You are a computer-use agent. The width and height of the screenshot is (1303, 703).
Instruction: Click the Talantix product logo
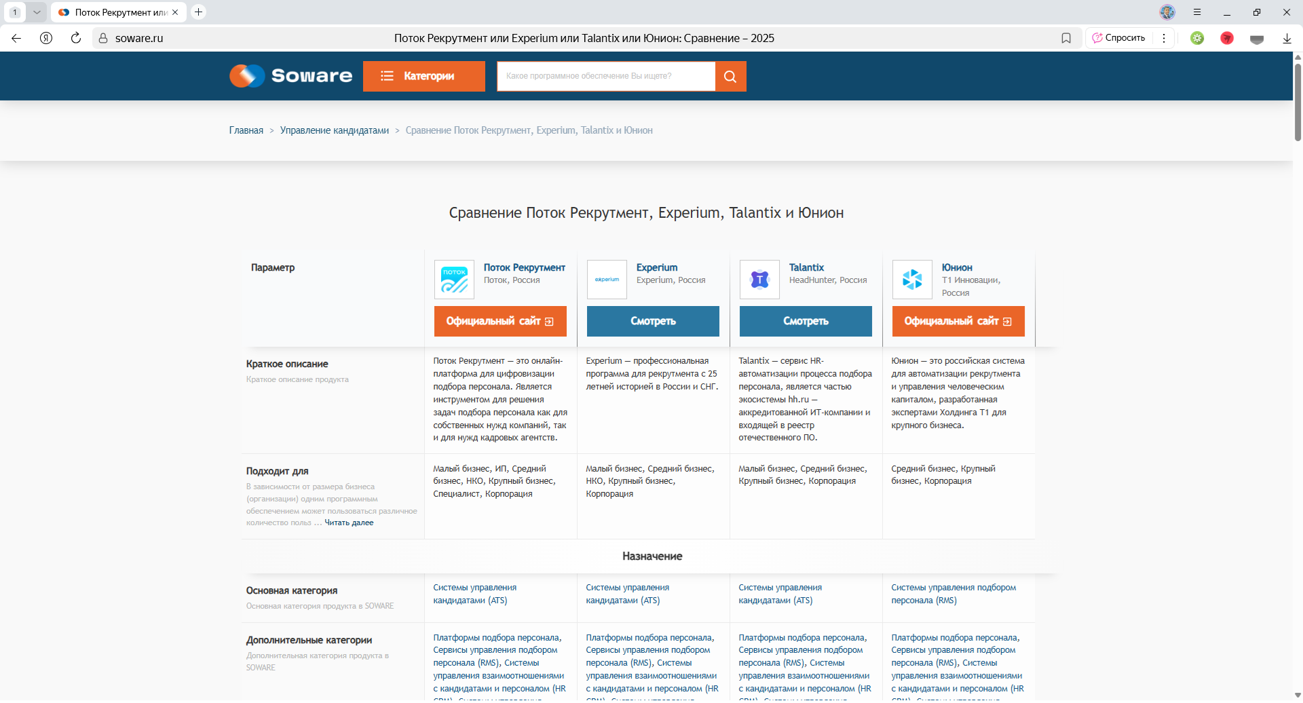click(x=759, y=280)
